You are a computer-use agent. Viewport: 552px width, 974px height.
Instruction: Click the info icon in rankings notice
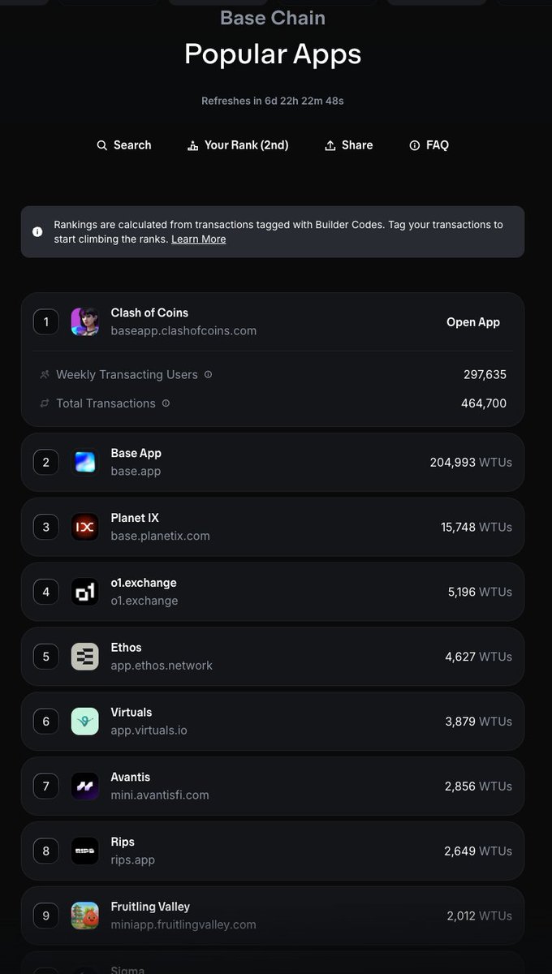point(37,231)
